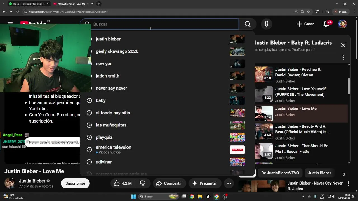Click the history icon next to baby
The width and height of the screenshot is (358, 201).
89,100
